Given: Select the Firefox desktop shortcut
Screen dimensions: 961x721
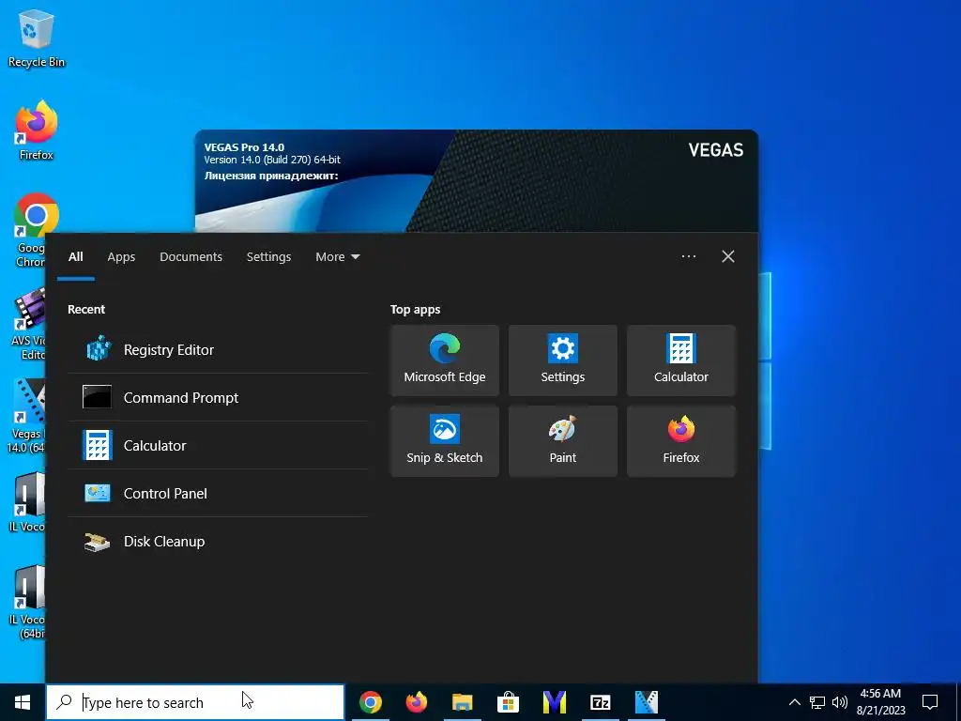Looking at the screenshot, I should point(37,130).
